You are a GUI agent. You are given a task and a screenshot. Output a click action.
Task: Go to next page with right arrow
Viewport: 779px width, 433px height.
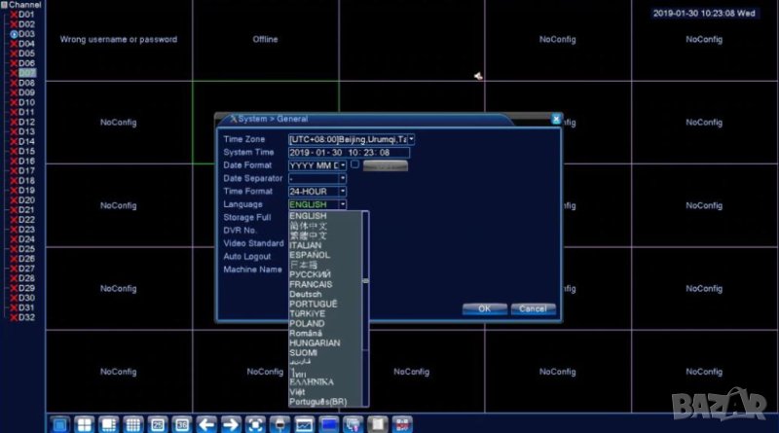pyautogui.click(x=231, y=424)
